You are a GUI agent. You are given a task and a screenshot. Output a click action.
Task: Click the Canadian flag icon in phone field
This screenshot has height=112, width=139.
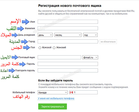tap(71, 92)
